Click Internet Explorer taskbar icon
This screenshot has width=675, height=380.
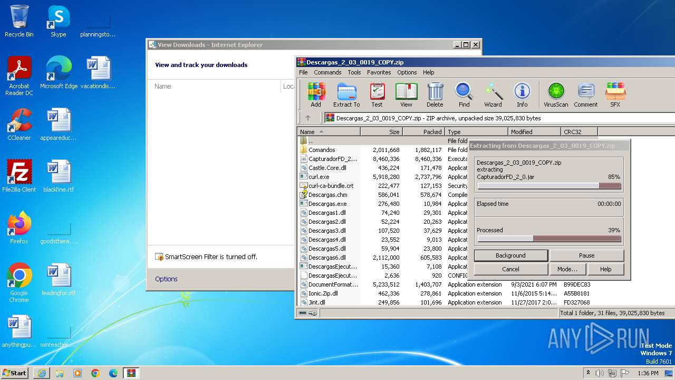(x=42, y=373)
